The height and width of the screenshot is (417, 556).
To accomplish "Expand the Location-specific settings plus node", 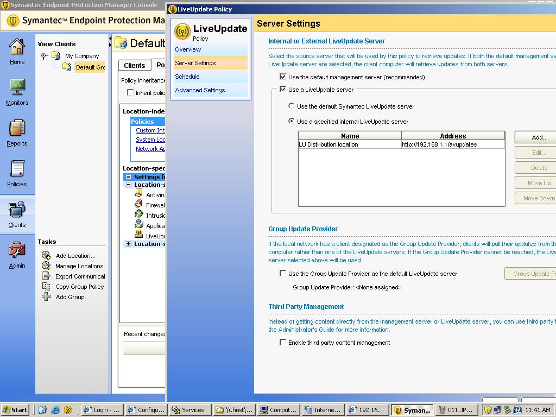I will click(128, 244).
